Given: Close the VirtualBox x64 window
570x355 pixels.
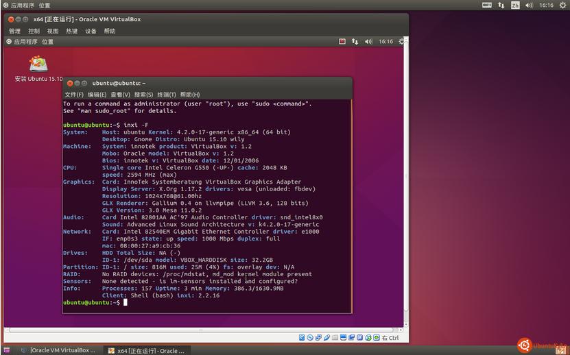Looking at the screenshot, I should (x=11, y=19).
